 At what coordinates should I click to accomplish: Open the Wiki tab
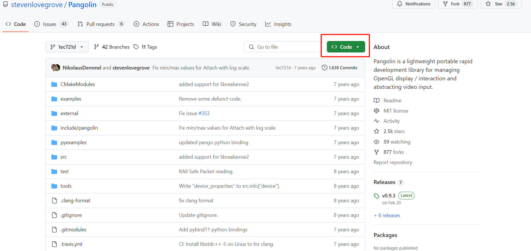212,24
